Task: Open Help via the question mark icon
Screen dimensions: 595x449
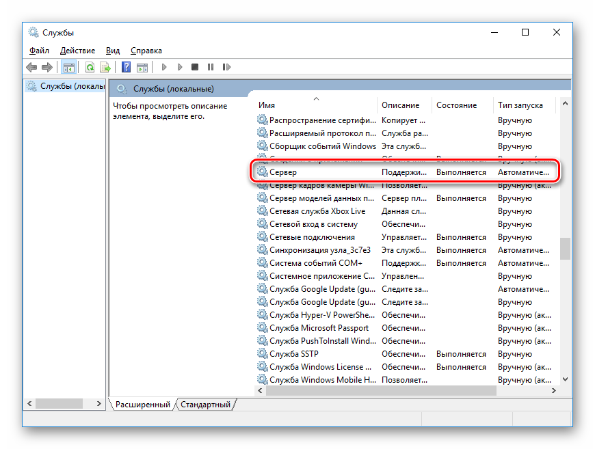Action: 127,67
